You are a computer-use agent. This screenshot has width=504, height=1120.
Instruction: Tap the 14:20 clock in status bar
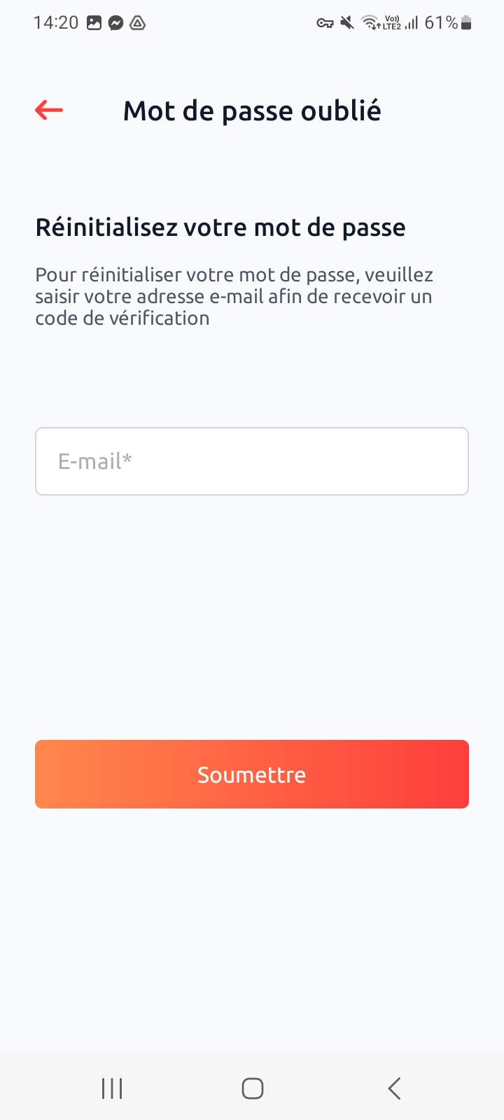[56, 23]
